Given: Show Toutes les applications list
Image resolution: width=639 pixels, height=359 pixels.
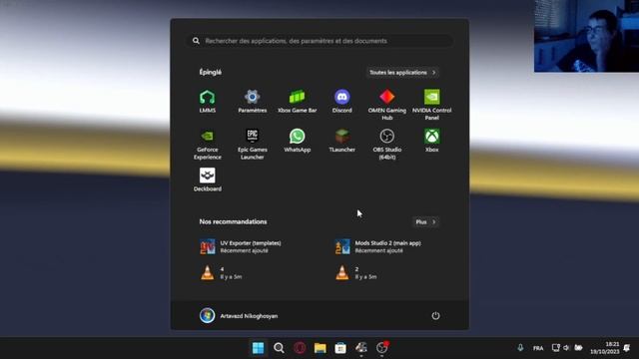Looking at the screenshot, I should pos(402,73).
